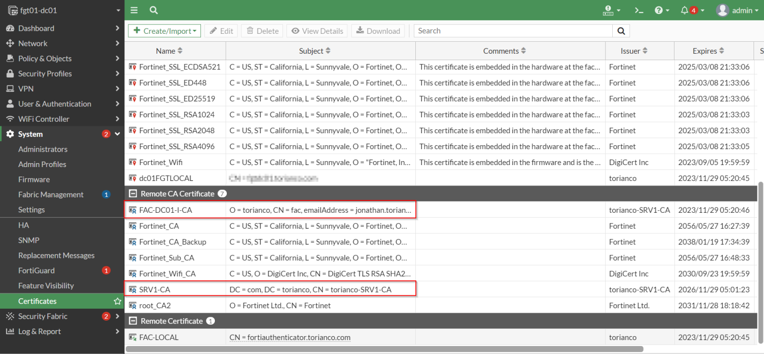Image resolution: width=764 pixels, height=354 pixels.
Task: Collapse the System menu via its chevron
Action: 117,134
